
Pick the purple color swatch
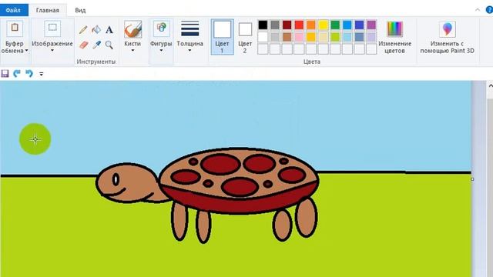(x=371, y=25)
